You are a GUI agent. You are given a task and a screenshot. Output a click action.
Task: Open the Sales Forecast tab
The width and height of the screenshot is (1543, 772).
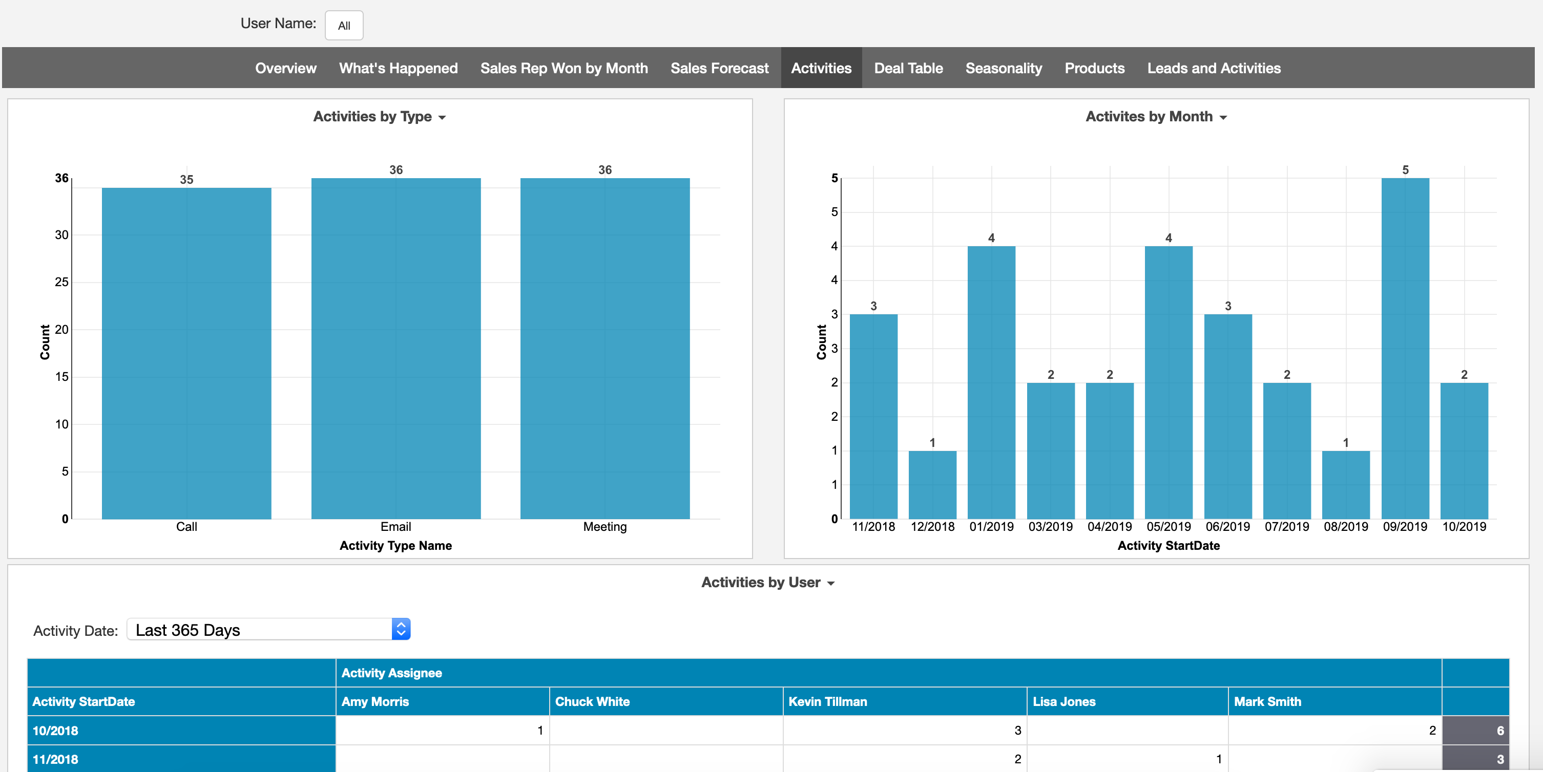pyautogui.click(x=719, y=68)
